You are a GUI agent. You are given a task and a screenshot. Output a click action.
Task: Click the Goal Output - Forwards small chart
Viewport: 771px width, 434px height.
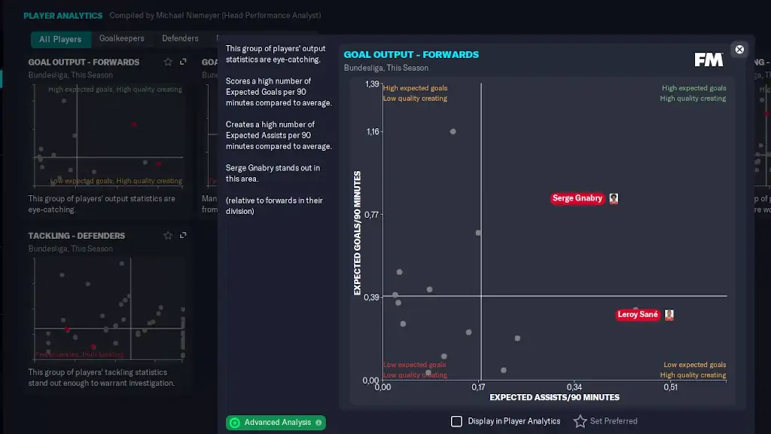[107, 136]
